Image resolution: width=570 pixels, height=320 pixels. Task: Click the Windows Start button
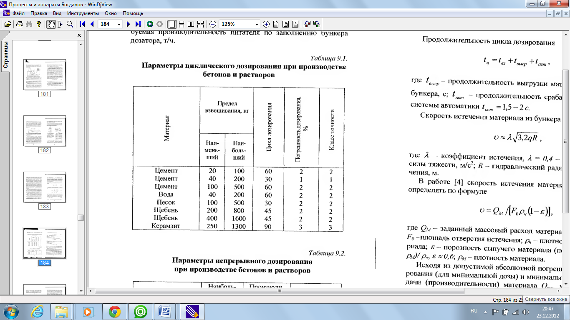coord(11,311)
